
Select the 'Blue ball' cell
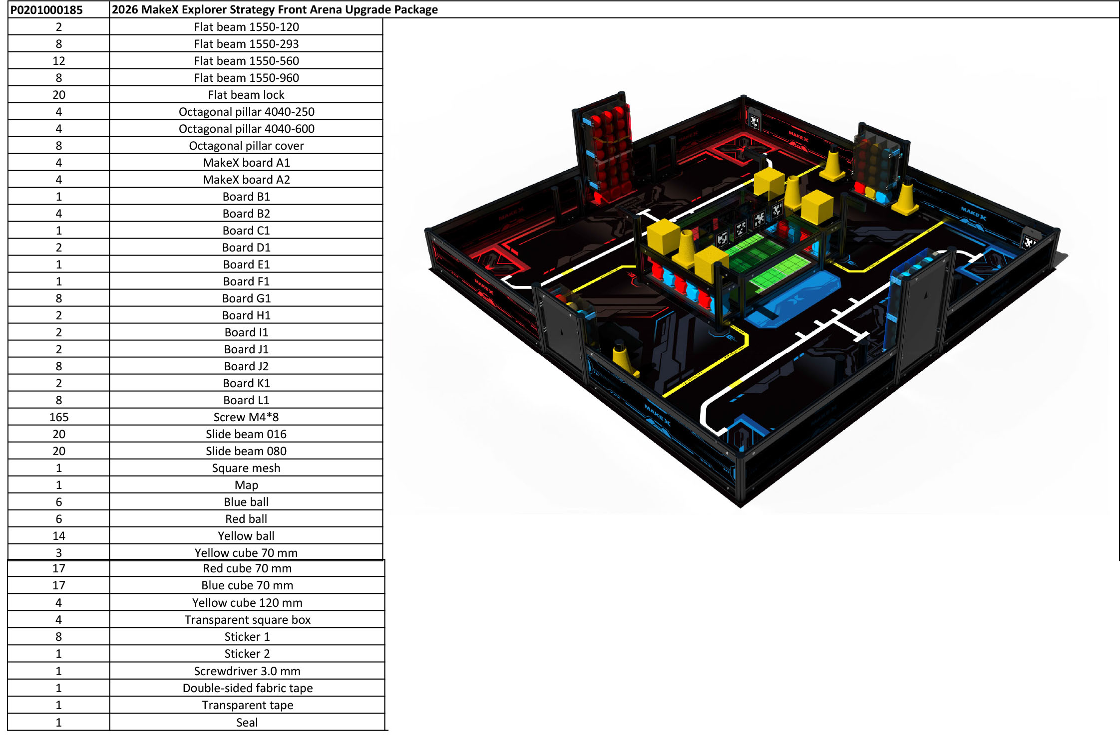(x=246, y=502)
